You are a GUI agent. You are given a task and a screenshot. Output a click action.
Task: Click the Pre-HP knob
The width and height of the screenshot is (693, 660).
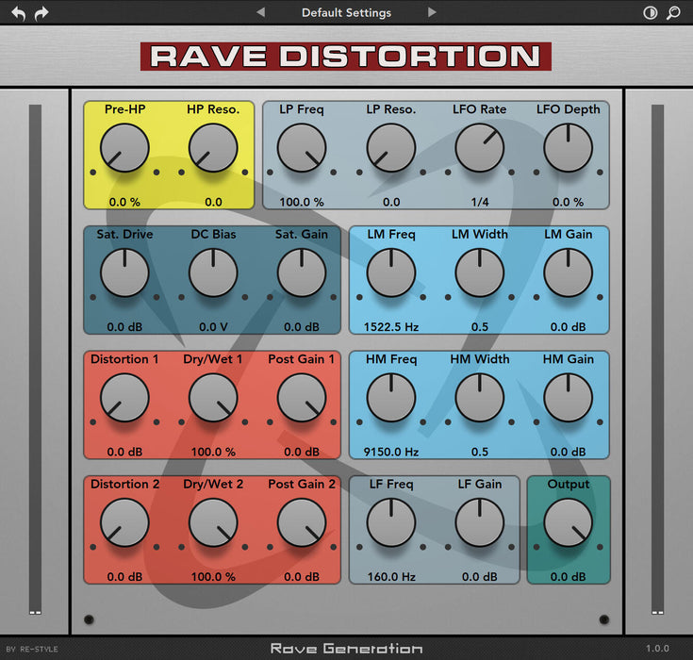coord(124,148)
